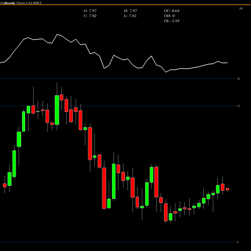
Task: Click the last red candle at the chart's right end
Action: tap(227, 189)
